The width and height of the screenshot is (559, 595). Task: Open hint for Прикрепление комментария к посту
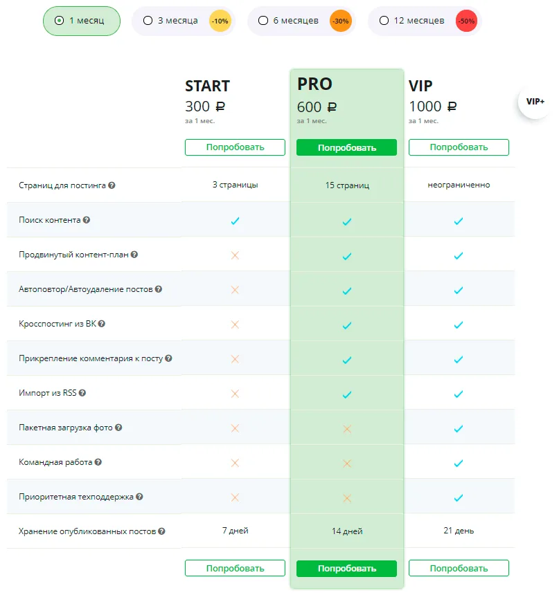pos(168,358)
